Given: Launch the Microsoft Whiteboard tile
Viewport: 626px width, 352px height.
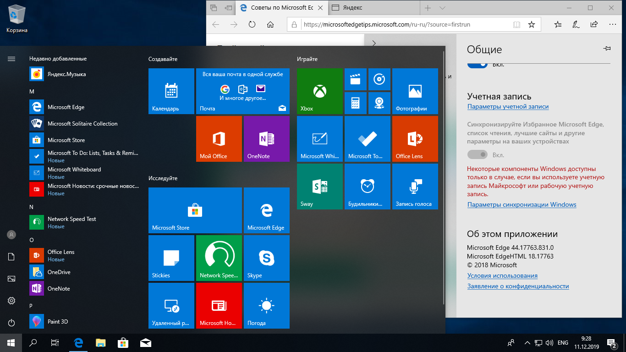Looking at the screenshot, I should 320,139.
